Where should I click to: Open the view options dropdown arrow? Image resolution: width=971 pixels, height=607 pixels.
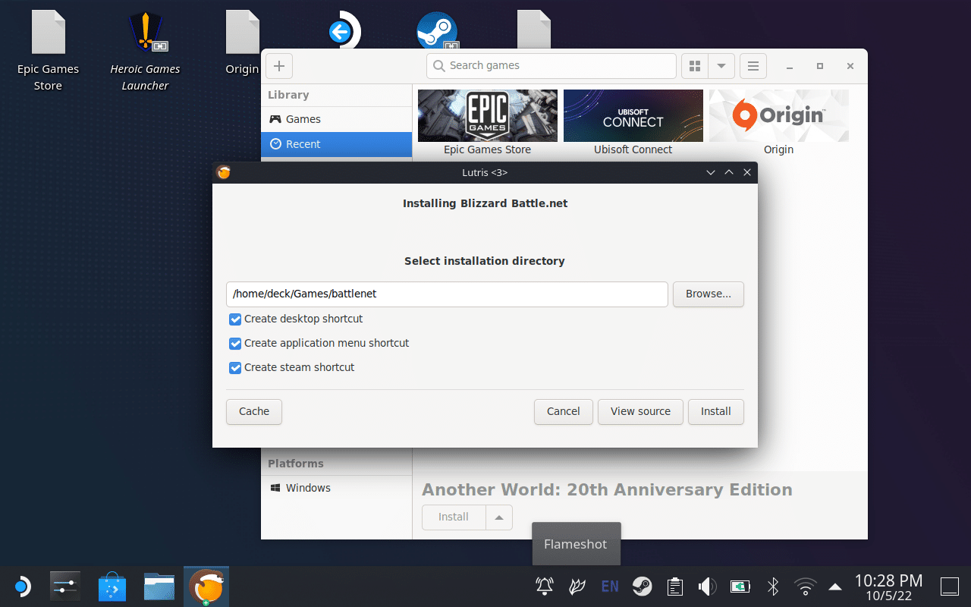[721, 66]
